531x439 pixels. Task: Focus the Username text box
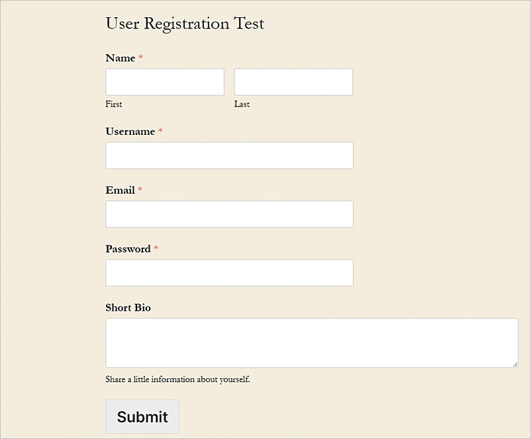(x=229, y=155)
